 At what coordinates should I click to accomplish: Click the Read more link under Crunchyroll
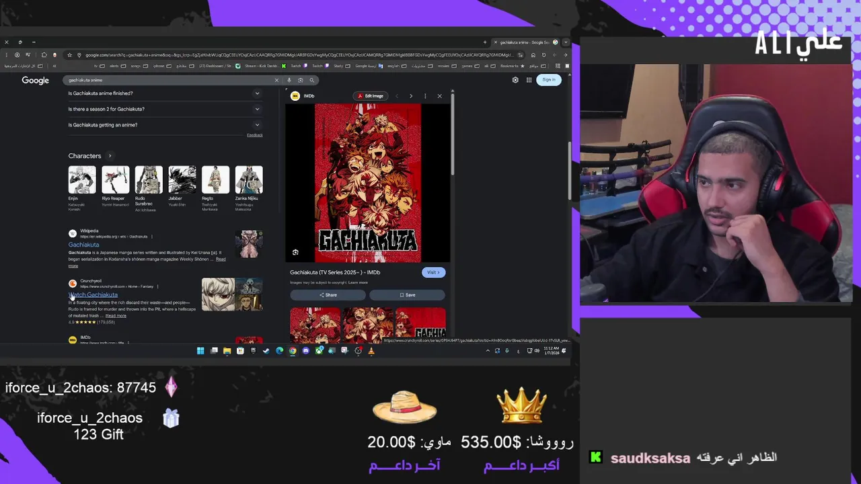point(116,316)
